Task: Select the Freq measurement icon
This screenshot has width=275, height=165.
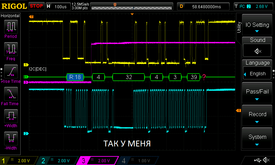Action: 11,49
